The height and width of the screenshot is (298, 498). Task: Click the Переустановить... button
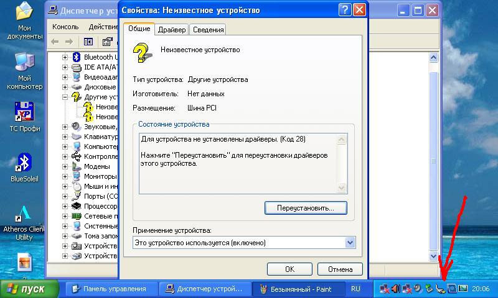pyautogui.click(x=306, y=208)
